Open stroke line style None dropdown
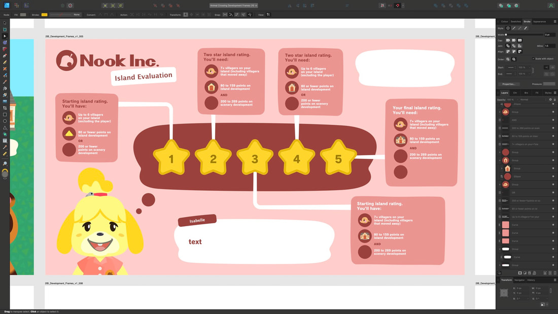The width and height of the screenshot is (558, 314). click(65, 15)
